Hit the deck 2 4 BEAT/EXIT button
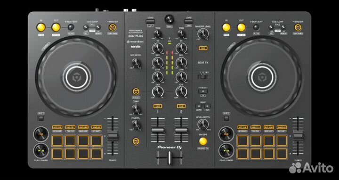339x180 pixels. tap(256, 27)
